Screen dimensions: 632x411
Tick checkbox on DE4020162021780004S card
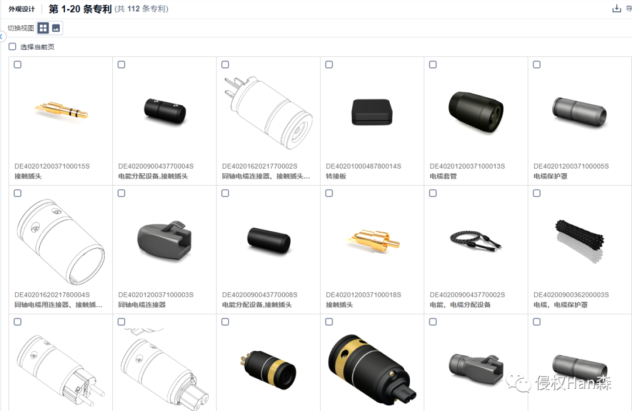(x=18, y=193)
